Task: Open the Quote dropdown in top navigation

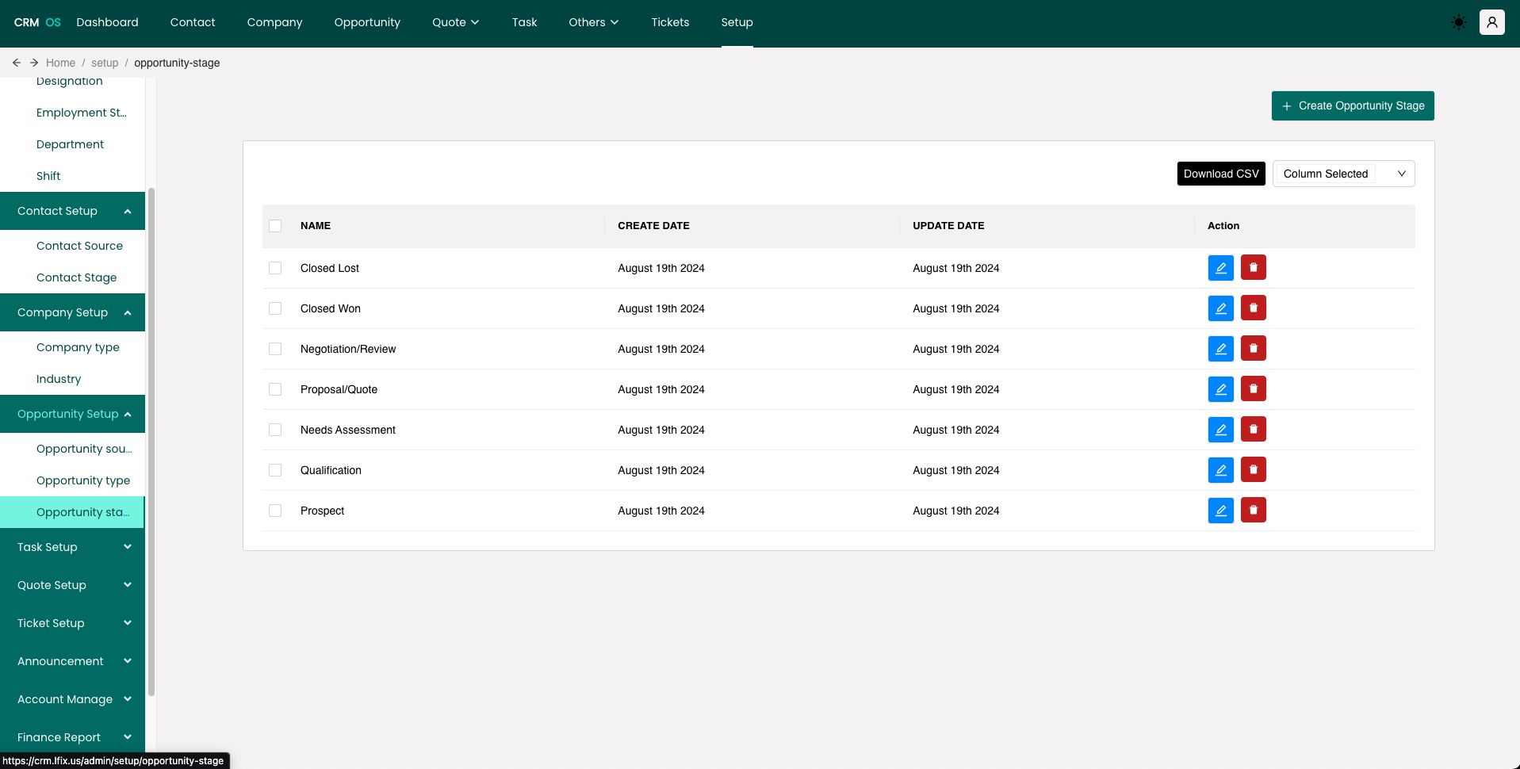Action: pos(455,22)
